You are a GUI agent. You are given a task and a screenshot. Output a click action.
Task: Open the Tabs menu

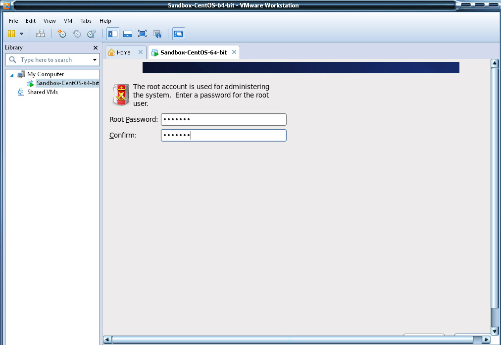(86, 21)
